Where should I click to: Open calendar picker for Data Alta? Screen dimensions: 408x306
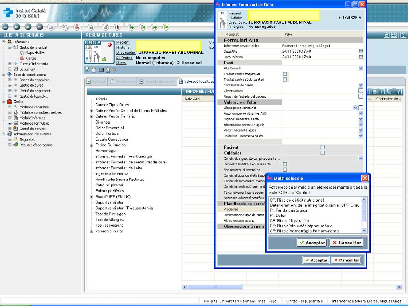pos(361,51)
